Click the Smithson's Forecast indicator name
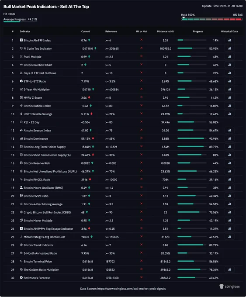Screen dimensions: 246x297 [x=37, y=278]
